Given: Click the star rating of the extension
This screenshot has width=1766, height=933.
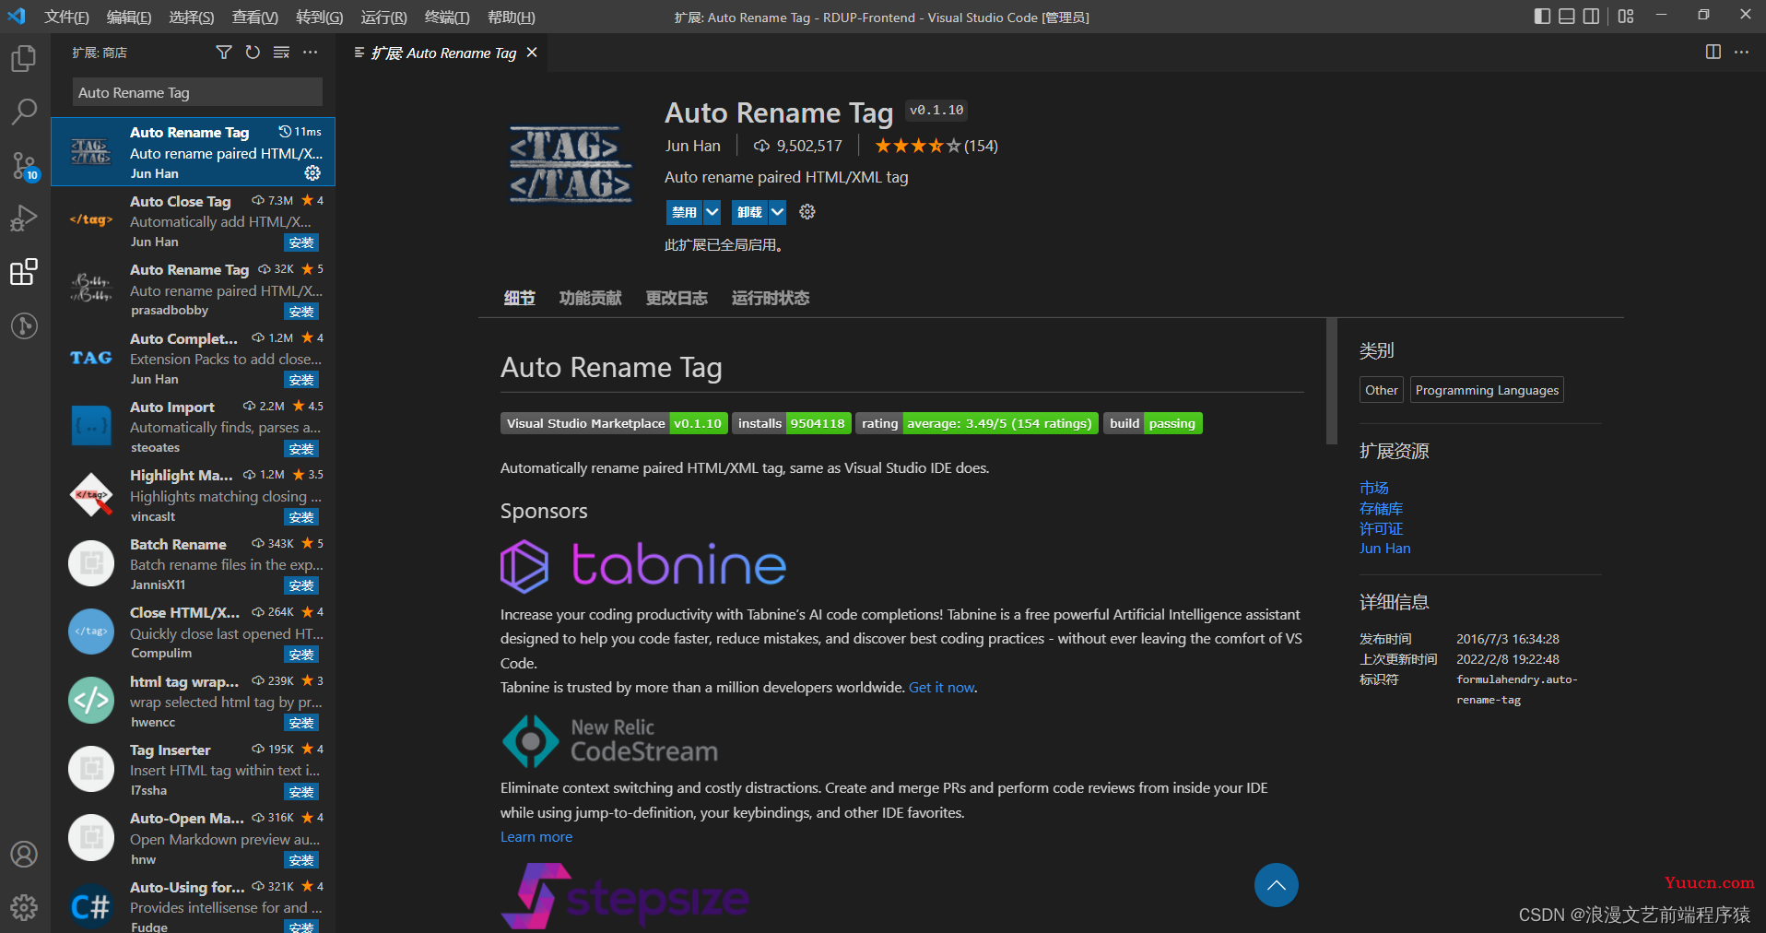Looking at the screenshot, I should pyautogui.click(x=917, y=146).
